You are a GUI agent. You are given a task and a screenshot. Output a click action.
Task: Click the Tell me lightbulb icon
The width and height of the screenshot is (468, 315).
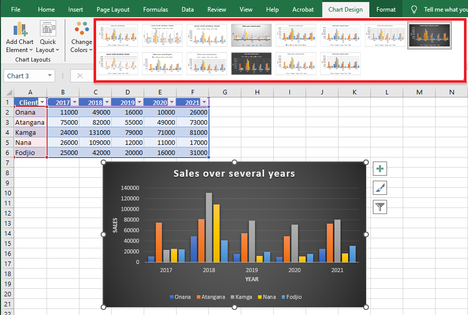point(414,10)
